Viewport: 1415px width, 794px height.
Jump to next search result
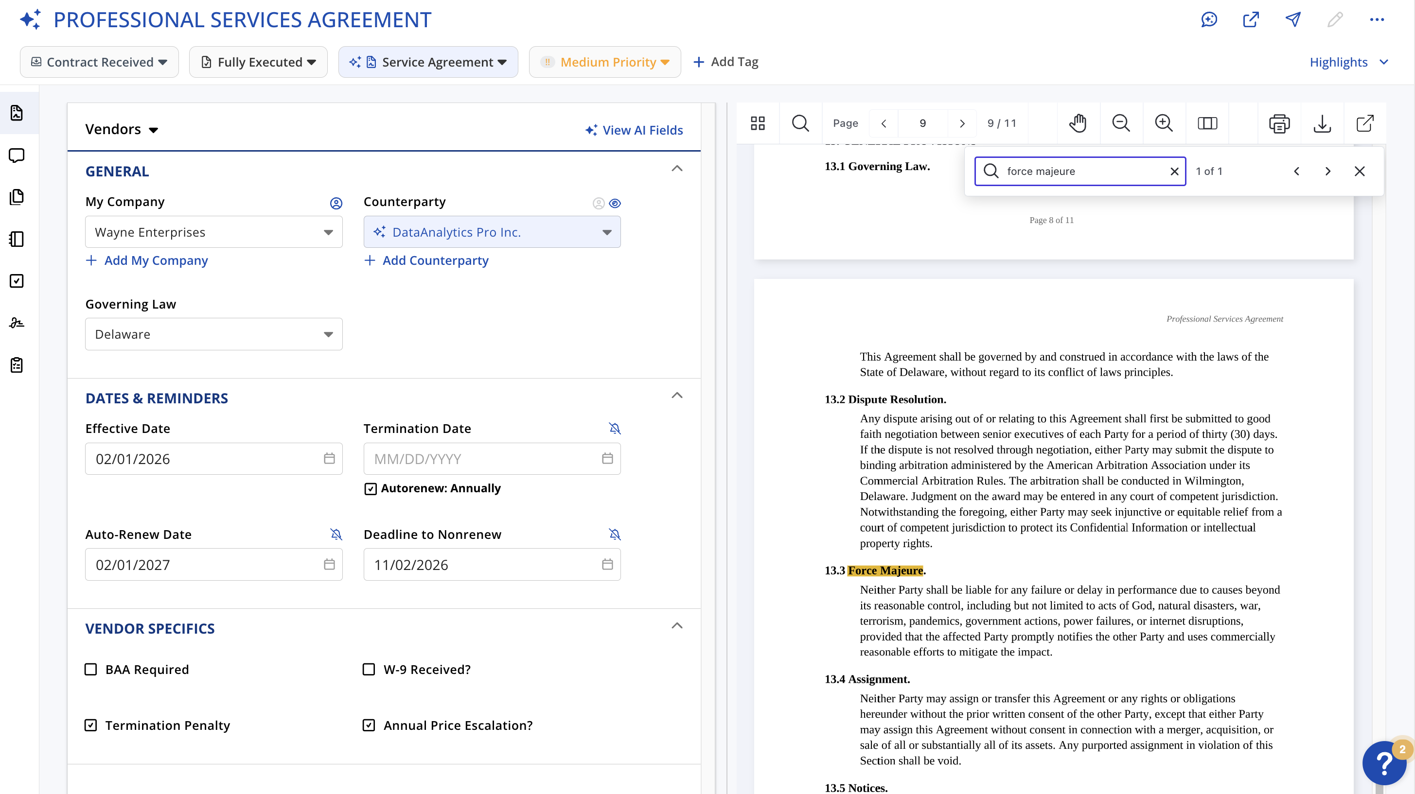point(1327,172)
